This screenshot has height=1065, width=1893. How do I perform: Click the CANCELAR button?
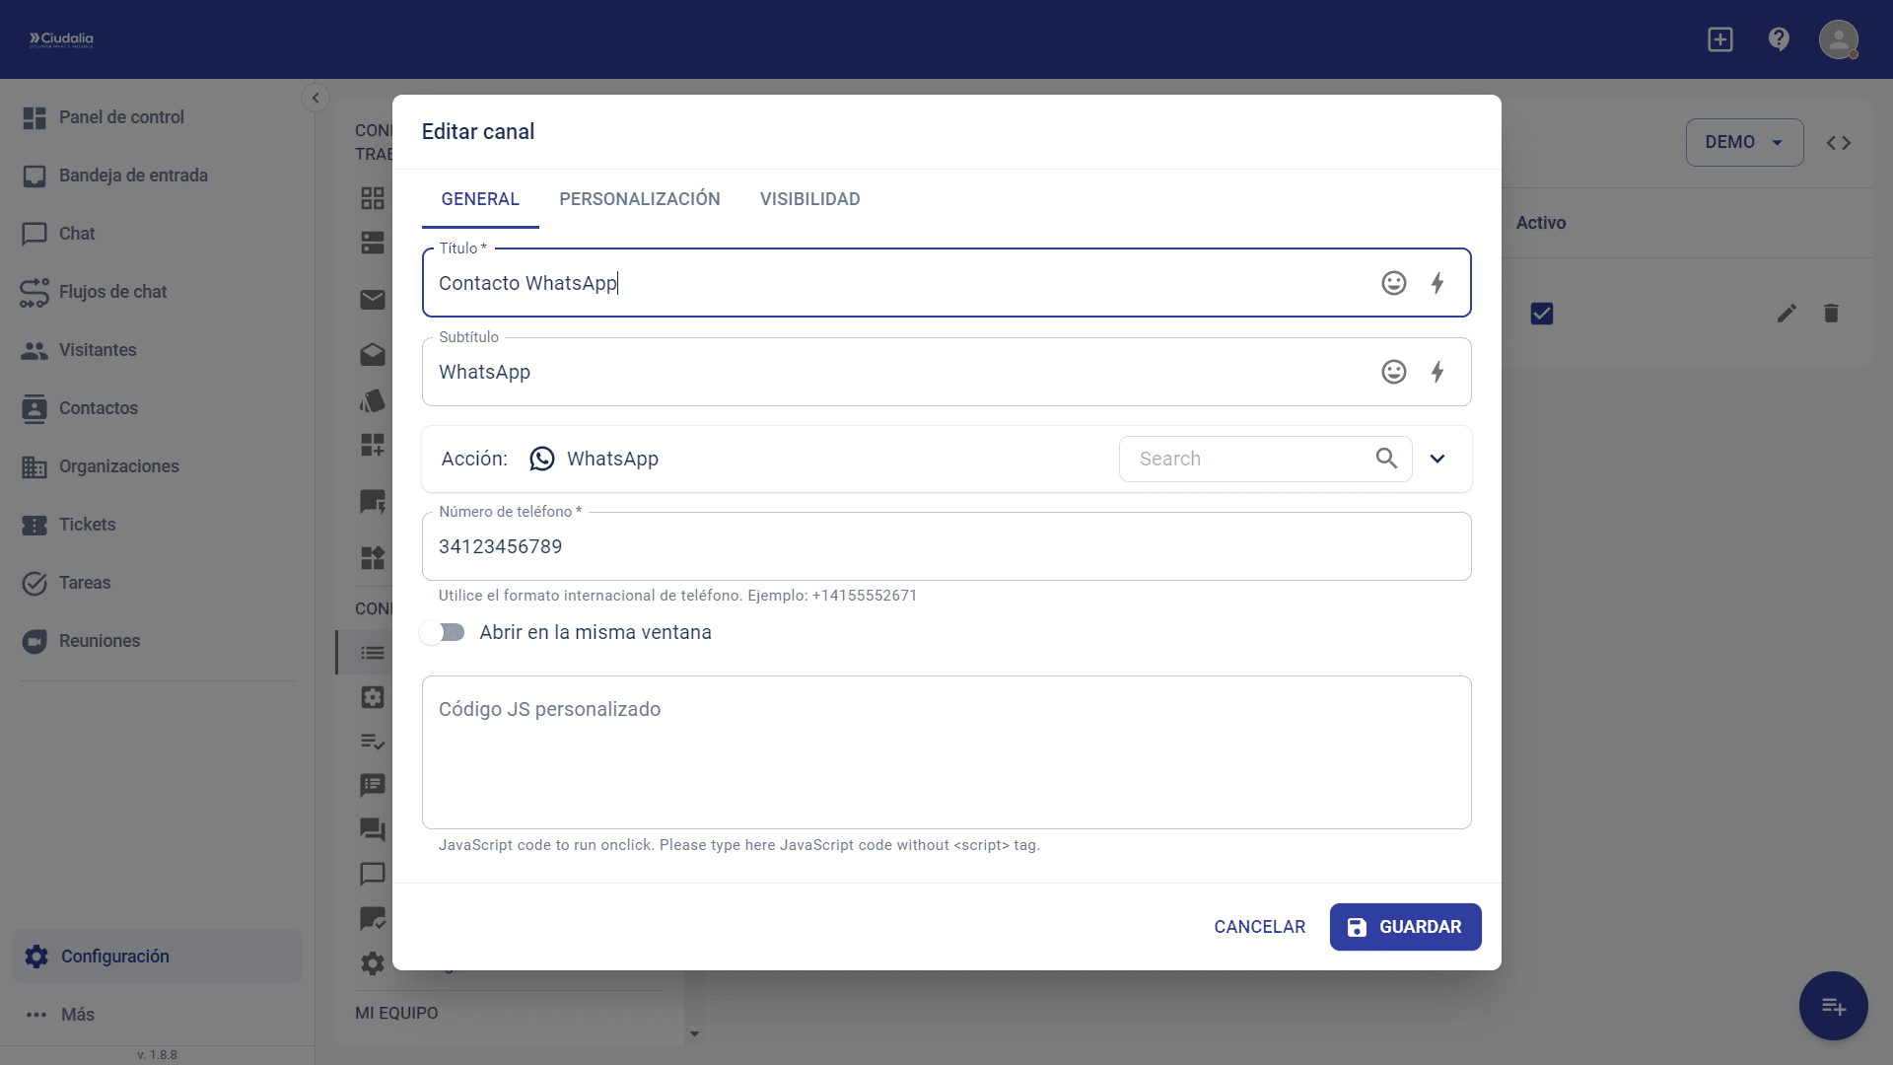1259,927
